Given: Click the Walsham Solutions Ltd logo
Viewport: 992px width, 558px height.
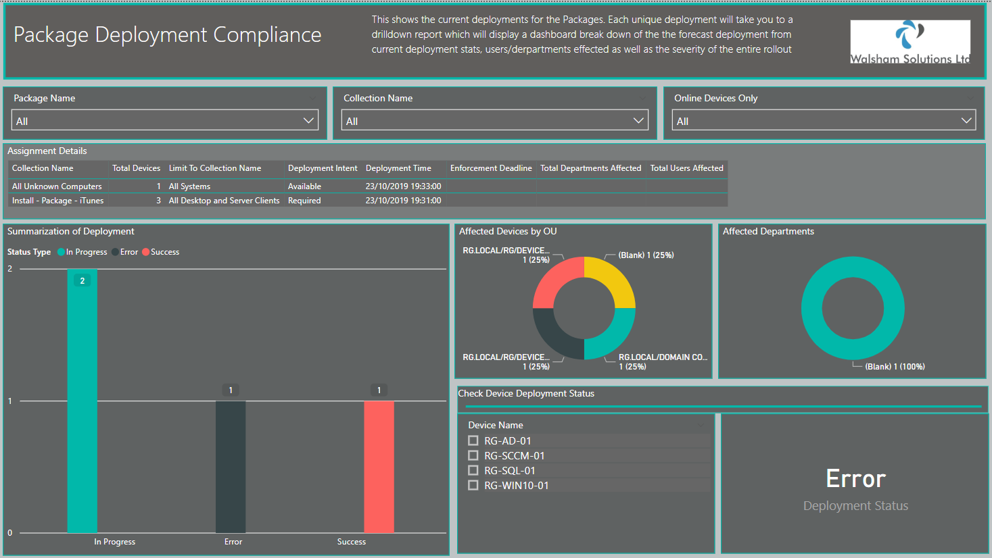Looking at the screenshot, I should click(910, 41).
